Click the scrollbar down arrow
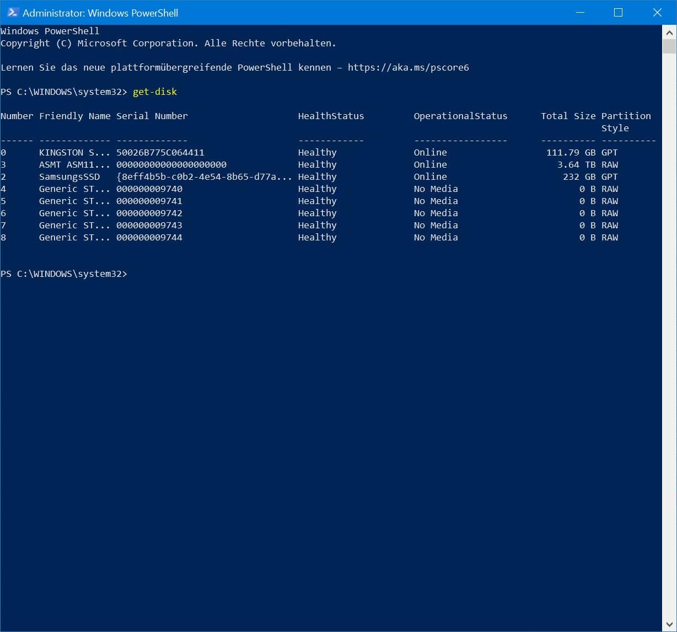 (669, 625)
